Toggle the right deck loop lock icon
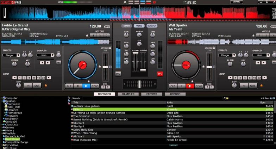The height and width of the screenshot is (149, 276). pyautogui.click(x=261, y=85)
